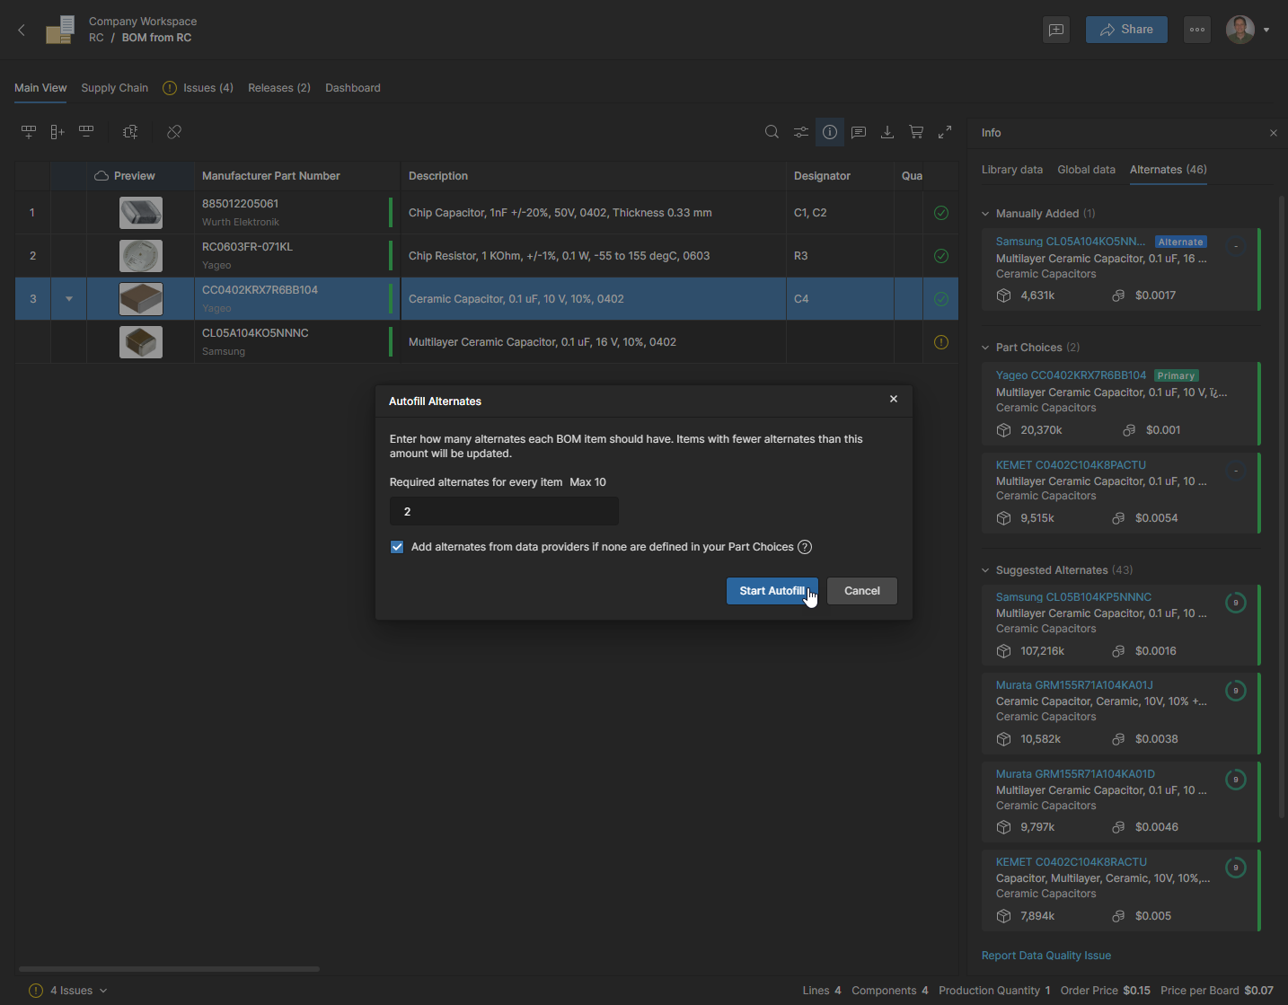Cancel the Autofill Alternates dialog
The image size is (1288, 1005).
pyautogui.click(x=861, y=591)
